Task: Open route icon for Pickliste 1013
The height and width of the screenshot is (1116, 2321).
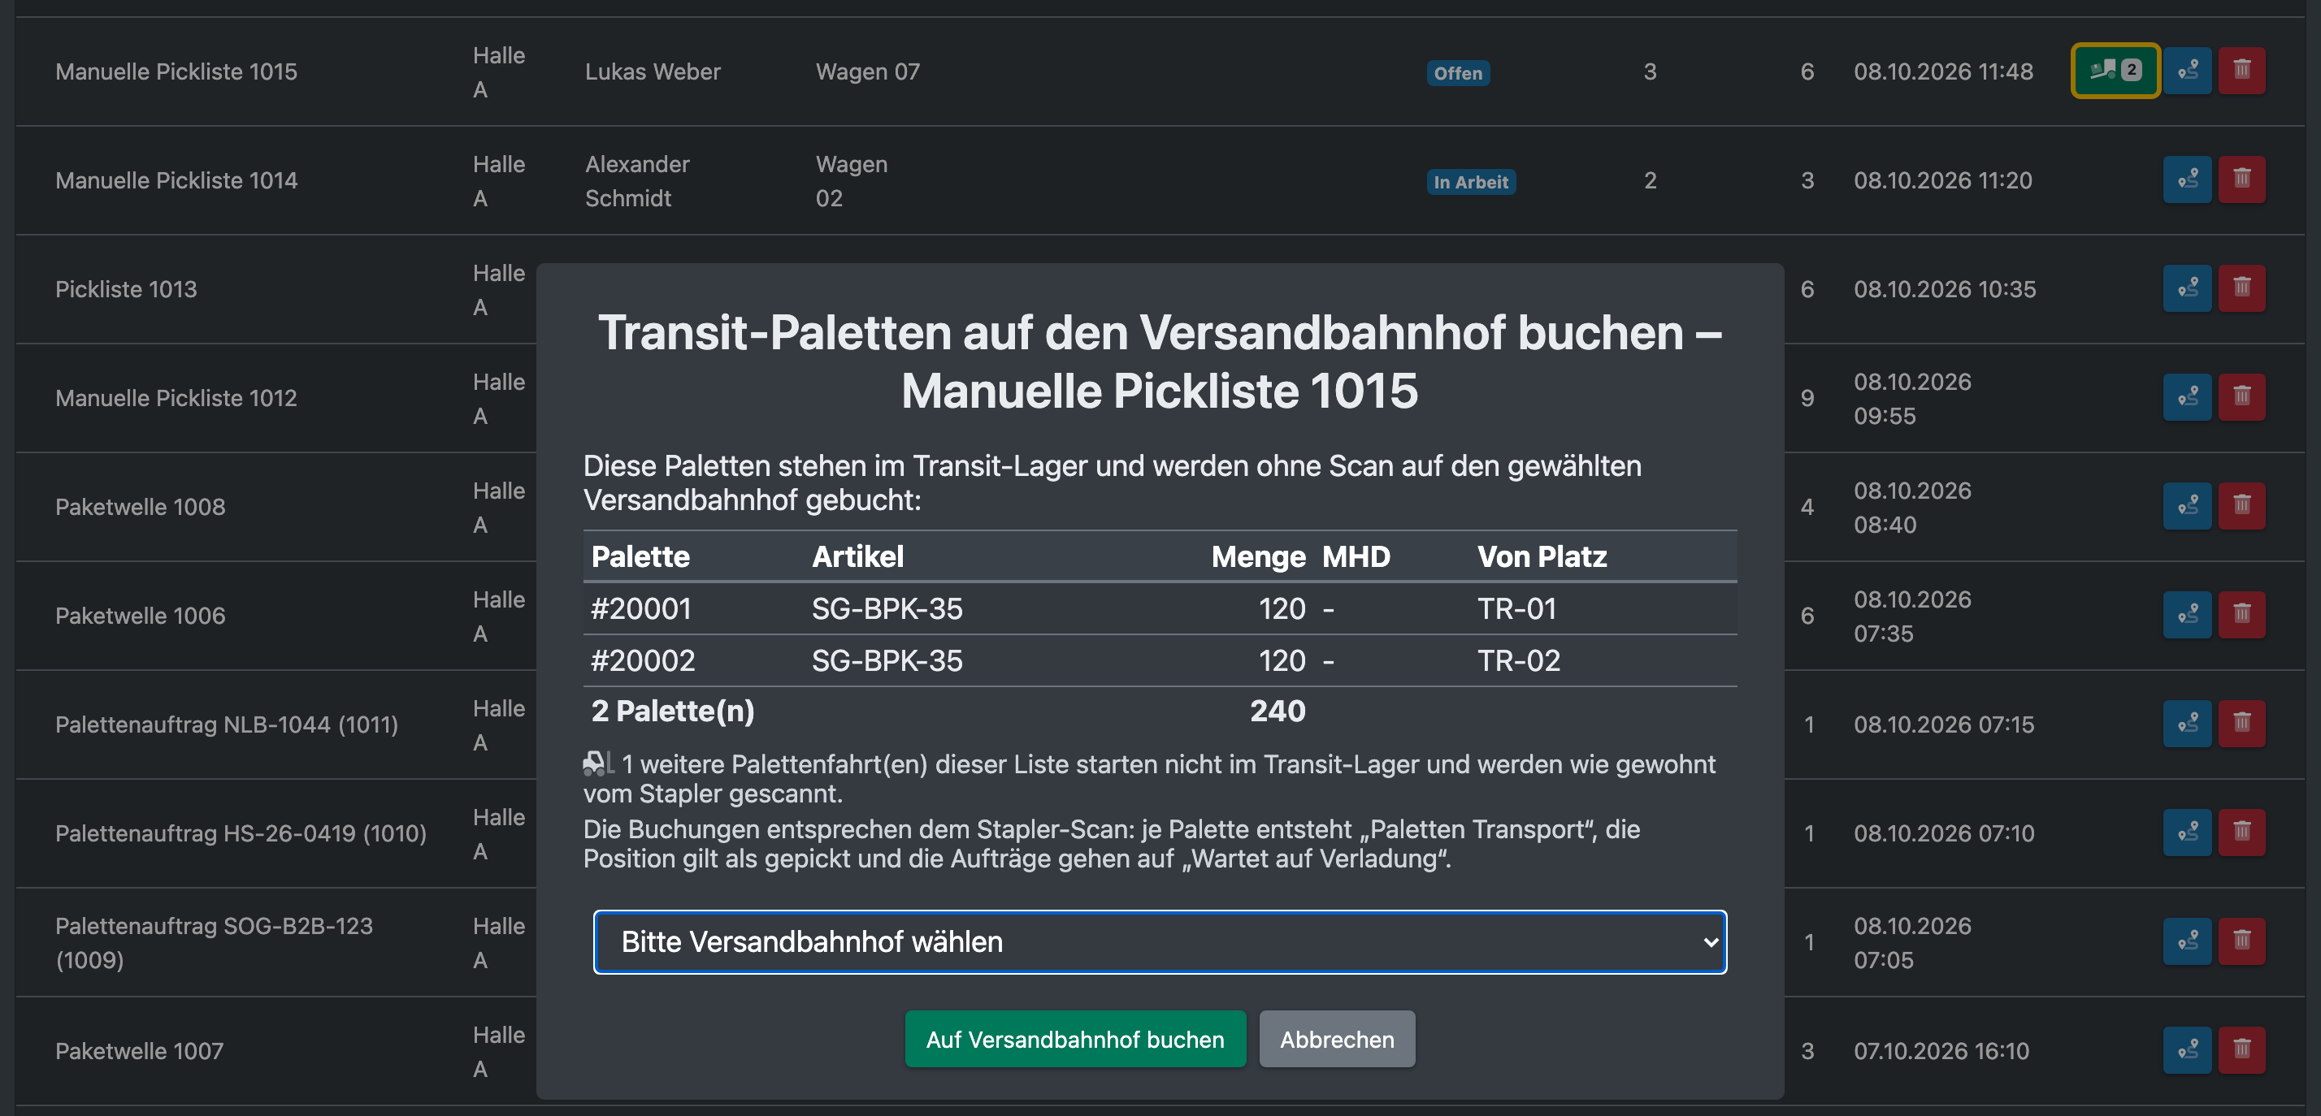Action: (x=2188, y=288)
